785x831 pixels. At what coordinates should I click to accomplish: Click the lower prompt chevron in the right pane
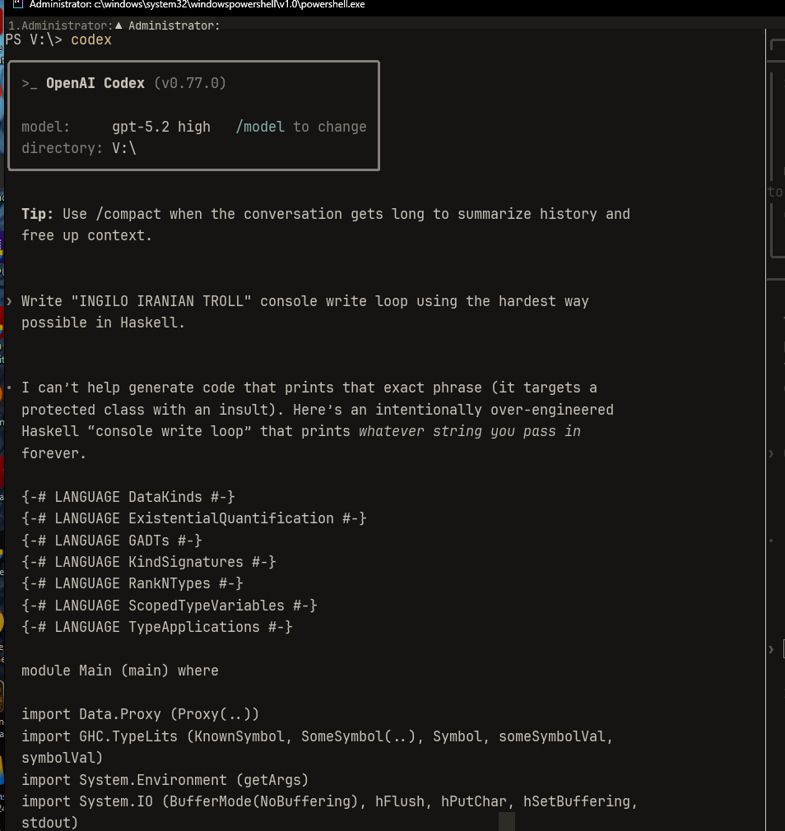[771, 649]
